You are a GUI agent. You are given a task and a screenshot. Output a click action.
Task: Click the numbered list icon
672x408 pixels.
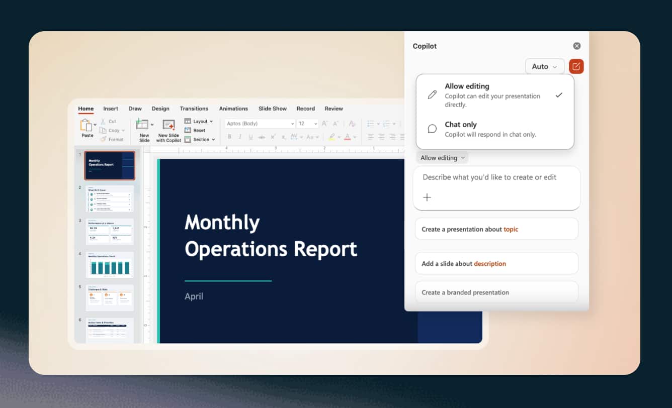(386, 124)
